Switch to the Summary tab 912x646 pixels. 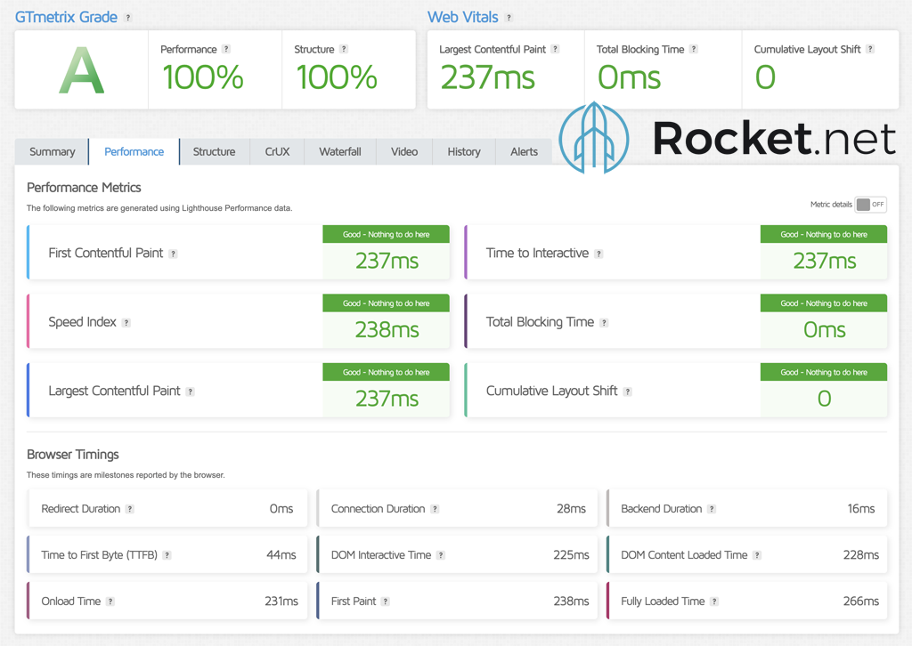point(52,151)
